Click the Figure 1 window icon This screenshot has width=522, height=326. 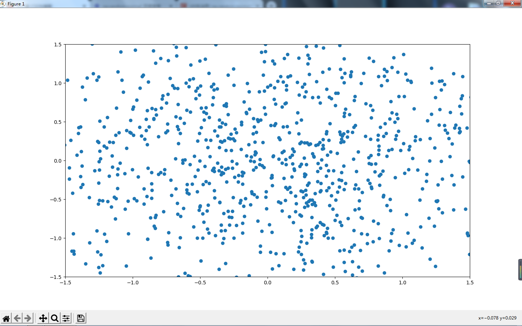pyautogui.click(x=3, y=4)
